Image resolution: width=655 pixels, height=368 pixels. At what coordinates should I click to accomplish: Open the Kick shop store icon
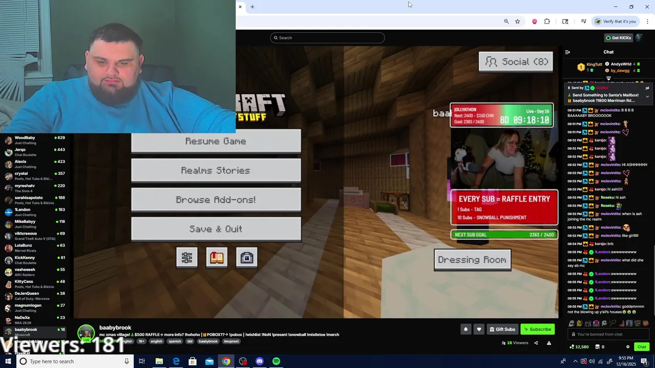click(597, 347)
